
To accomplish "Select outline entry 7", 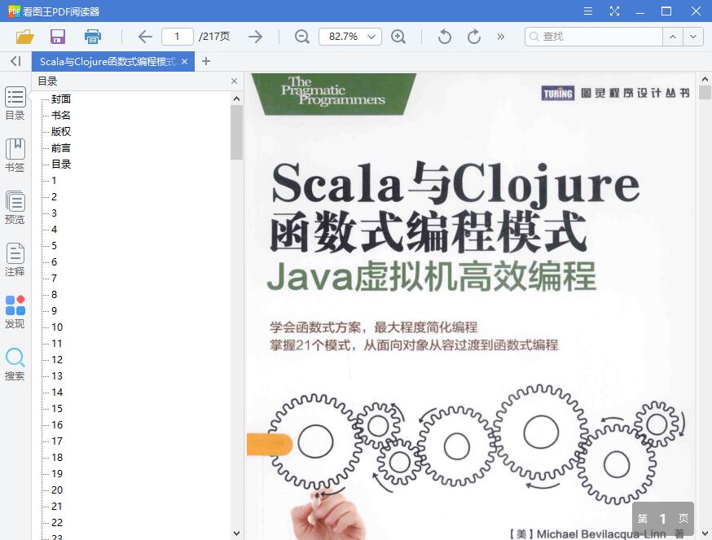I will [x=54, y=279].
